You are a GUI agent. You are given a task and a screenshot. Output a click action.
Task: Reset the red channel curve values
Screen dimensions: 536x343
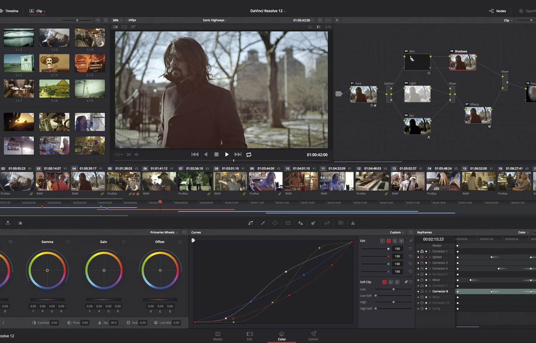pos(410,256)
